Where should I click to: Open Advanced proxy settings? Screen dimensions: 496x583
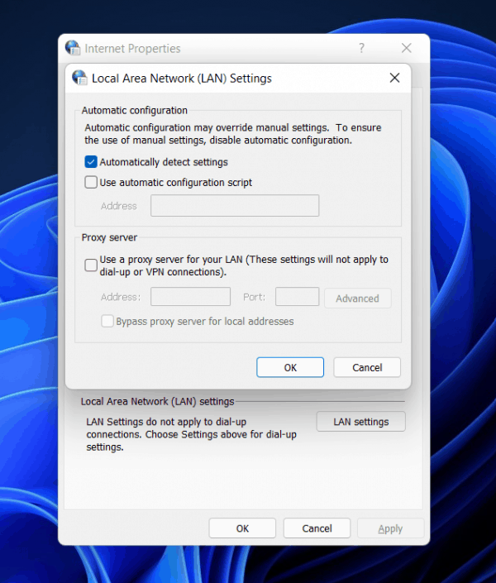click(x=357, y=299)
